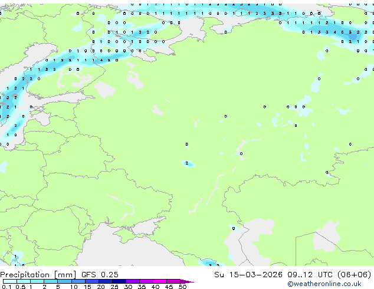Click the '(06+06)' forecast run label
The height and width of the screenshot is (289, 374).
[354, 274]
